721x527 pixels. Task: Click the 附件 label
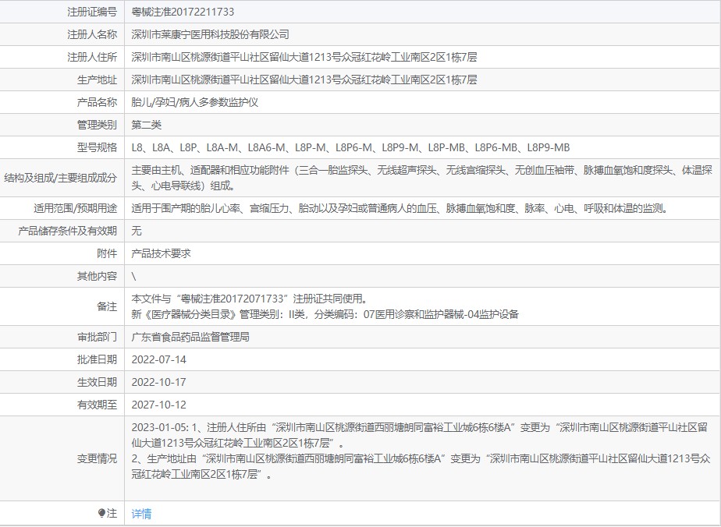[x=107, y=253]
